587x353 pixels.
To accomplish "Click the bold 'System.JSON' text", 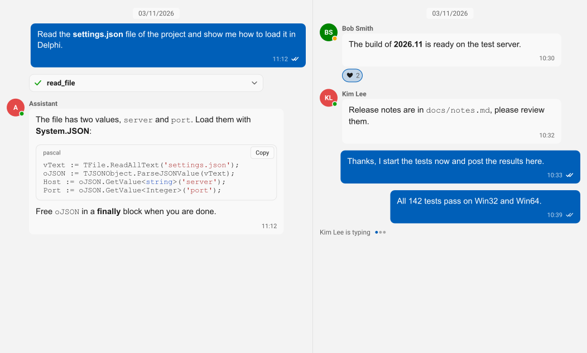I will tap(62, 131).
